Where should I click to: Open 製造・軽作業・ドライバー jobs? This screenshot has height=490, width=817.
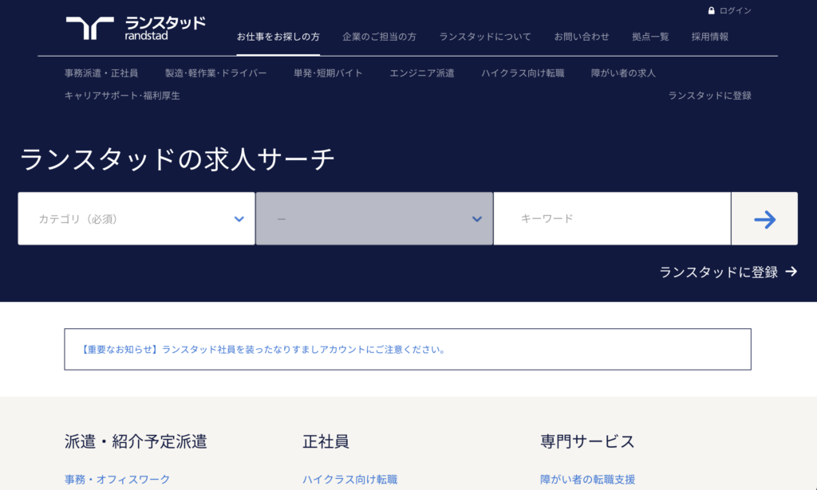coord(215,73)
